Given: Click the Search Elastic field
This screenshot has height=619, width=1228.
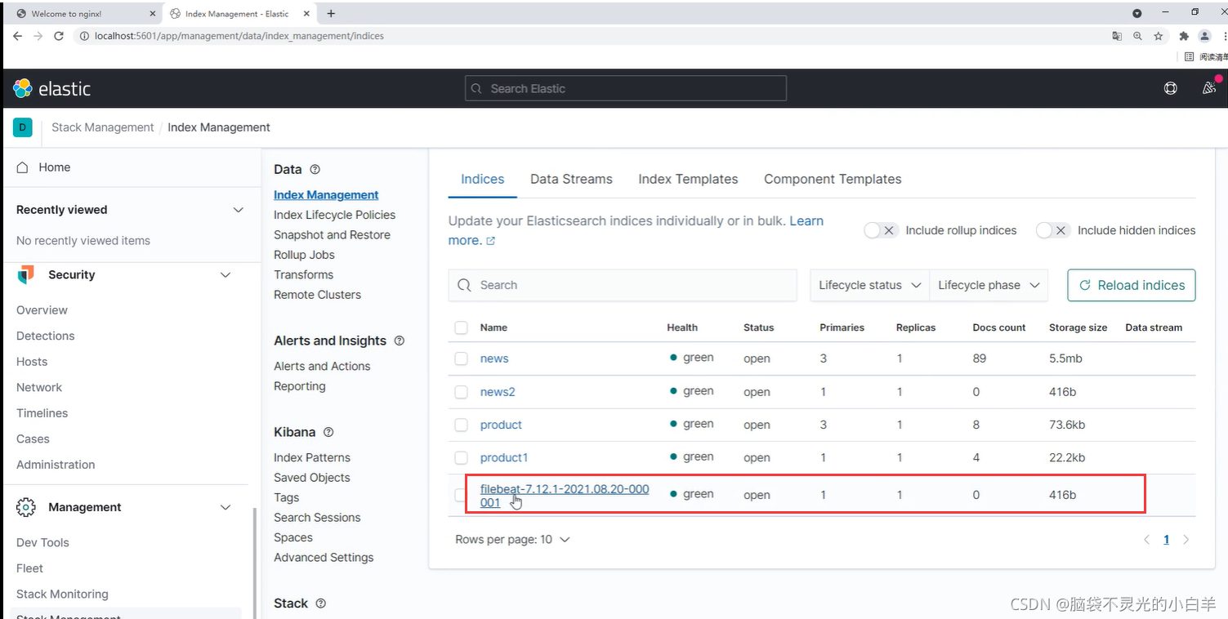Looking at the screenshot, I should point(625,88).
